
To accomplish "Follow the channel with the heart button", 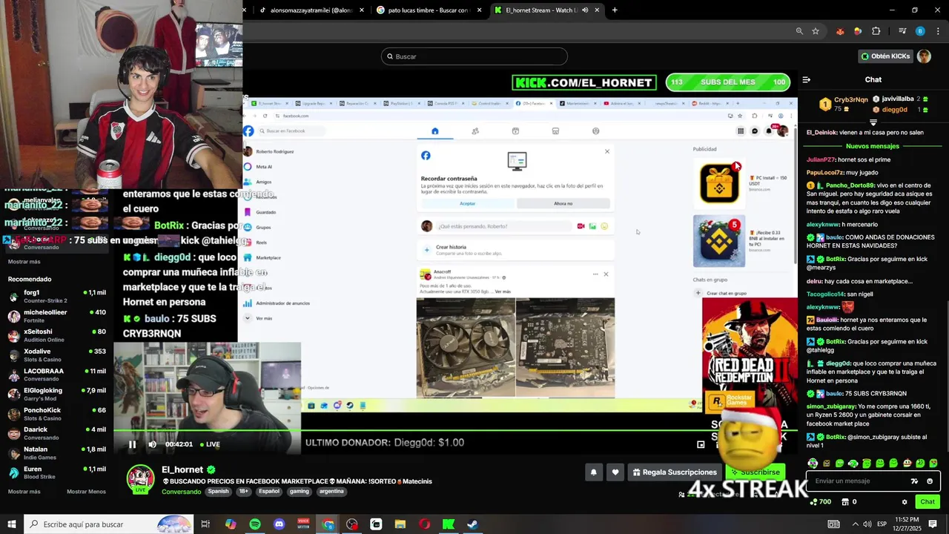I will [x=615, y=472].
